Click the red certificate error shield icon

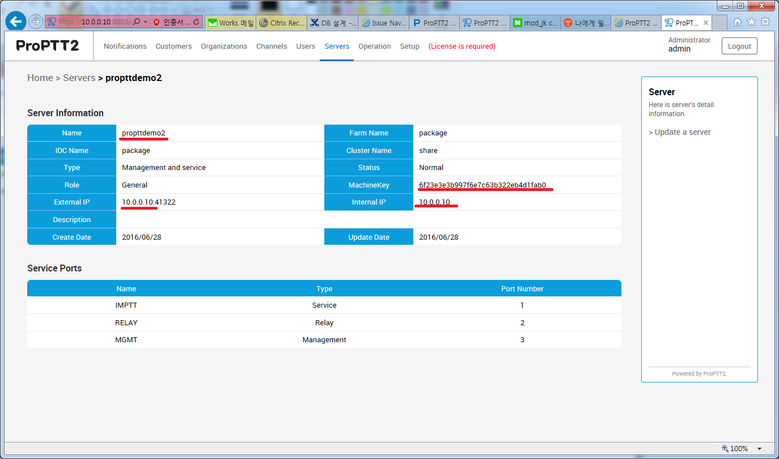156,22
